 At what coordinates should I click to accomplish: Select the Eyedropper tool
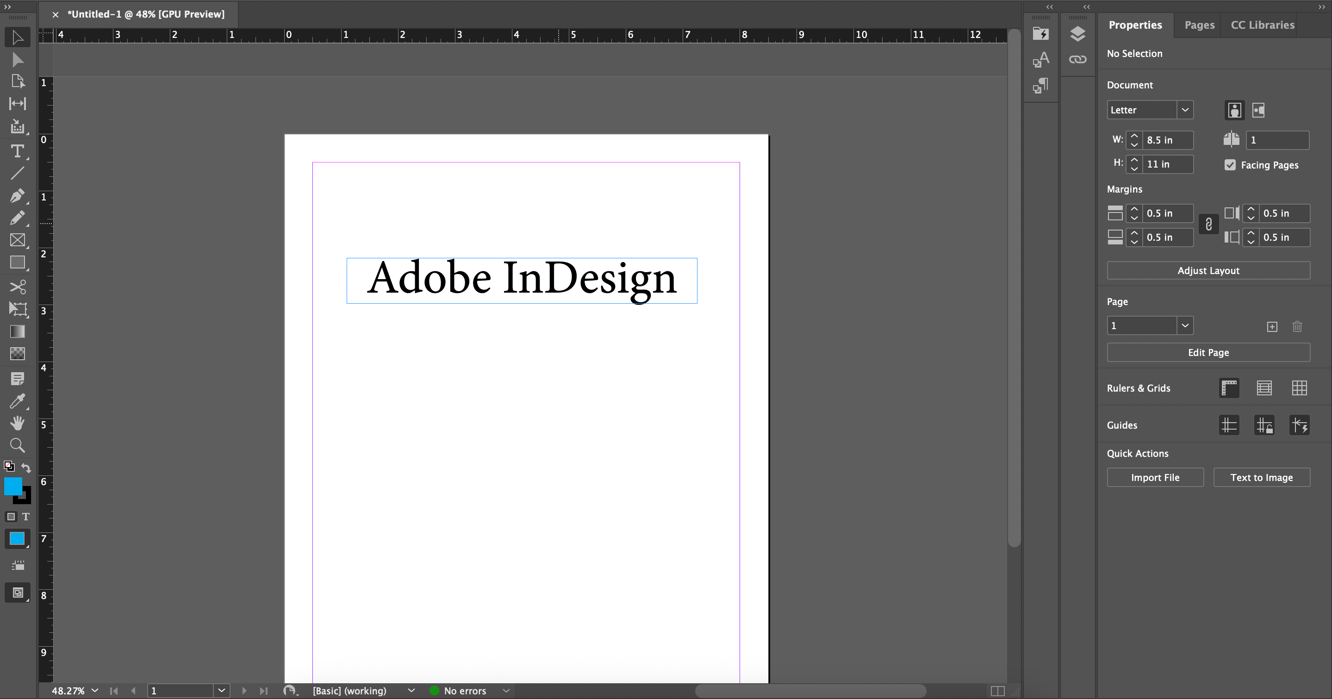[17, 401]
